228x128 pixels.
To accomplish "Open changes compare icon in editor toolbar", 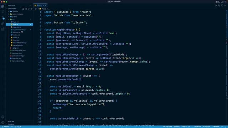I will coord(219,5).
